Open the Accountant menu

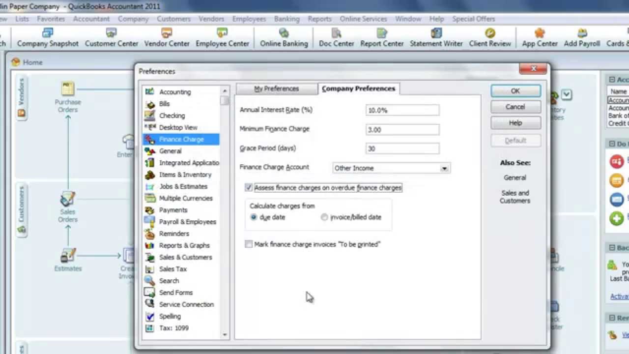91,19
